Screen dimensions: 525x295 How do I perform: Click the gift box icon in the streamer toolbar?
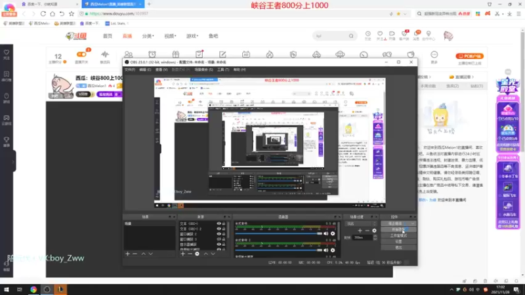point(176,54)
